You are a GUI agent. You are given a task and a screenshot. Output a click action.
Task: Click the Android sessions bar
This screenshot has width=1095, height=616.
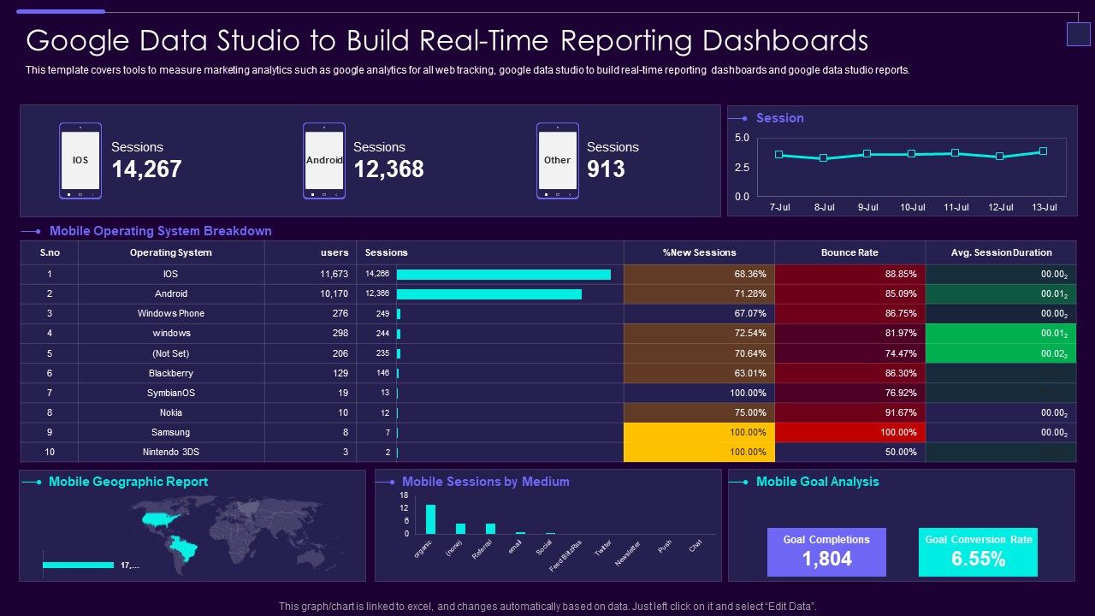pos(489,293)
